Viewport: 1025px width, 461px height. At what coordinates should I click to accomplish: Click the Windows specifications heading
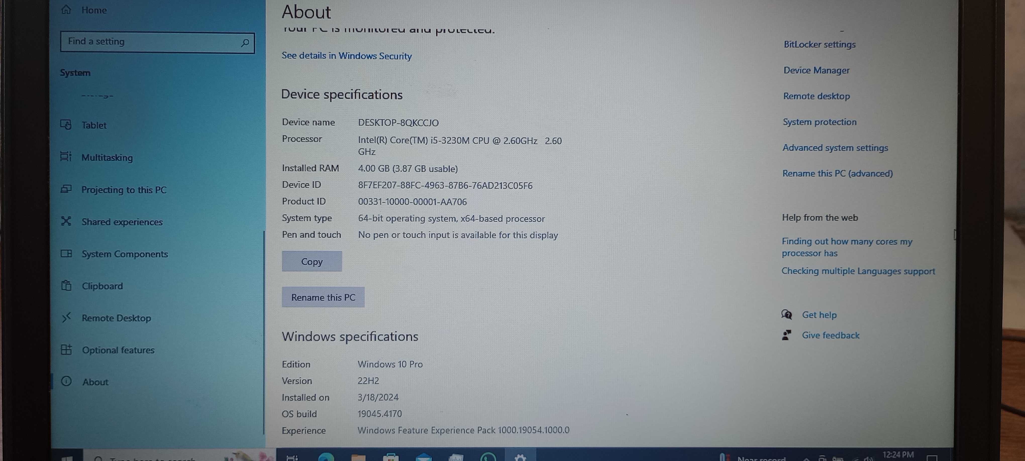point(350,336)
